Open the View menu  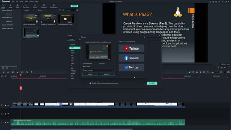pyautogui.click(x=26, y=1)
